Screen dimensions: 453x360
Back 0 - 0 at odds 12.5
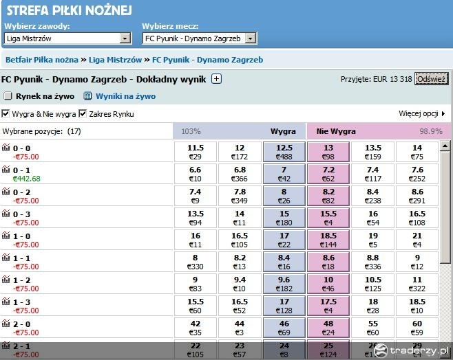pos(284,152)
